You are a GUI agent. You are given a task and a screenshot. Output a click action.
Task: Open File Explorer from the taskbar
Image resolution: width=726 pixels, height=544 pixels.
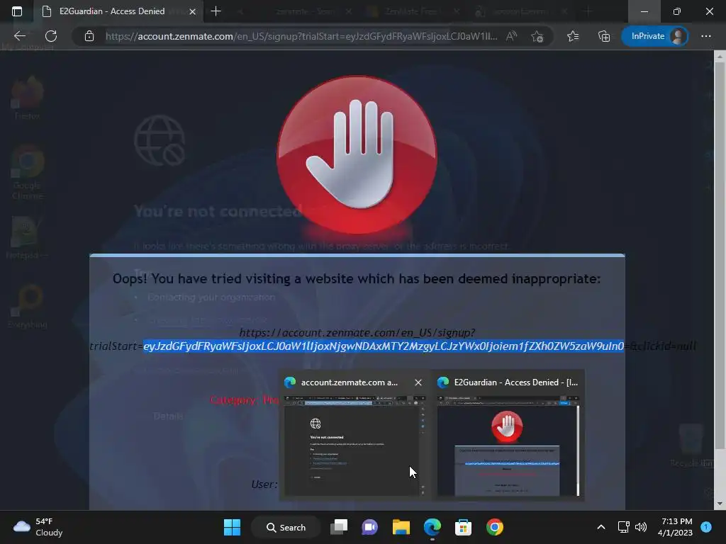tap(401, 527)
